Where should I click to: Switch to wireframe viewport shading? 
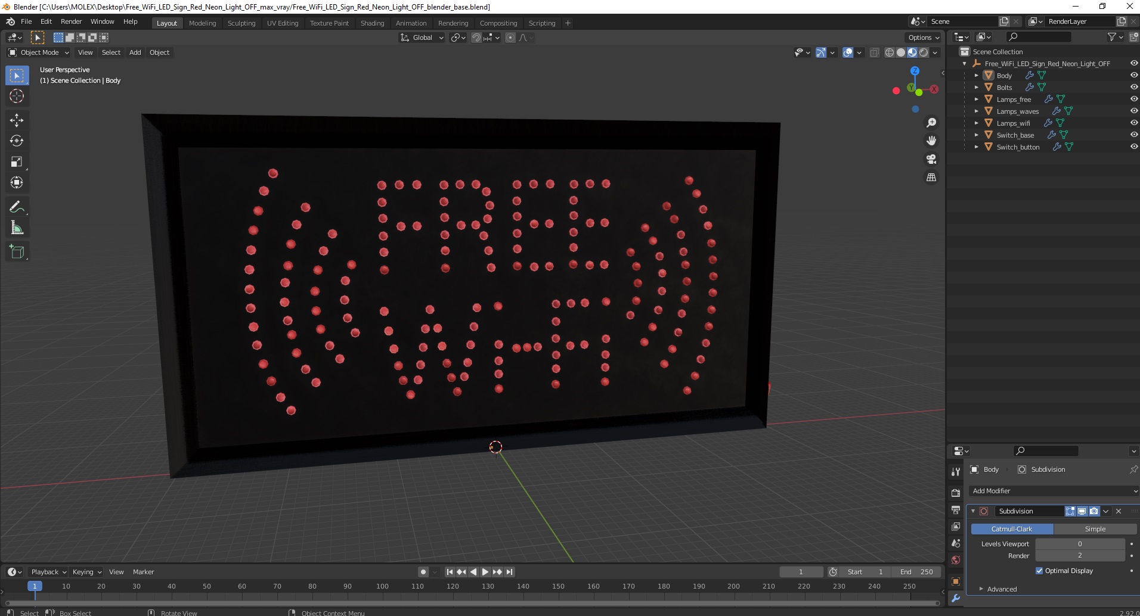click(x=890, y=52)
